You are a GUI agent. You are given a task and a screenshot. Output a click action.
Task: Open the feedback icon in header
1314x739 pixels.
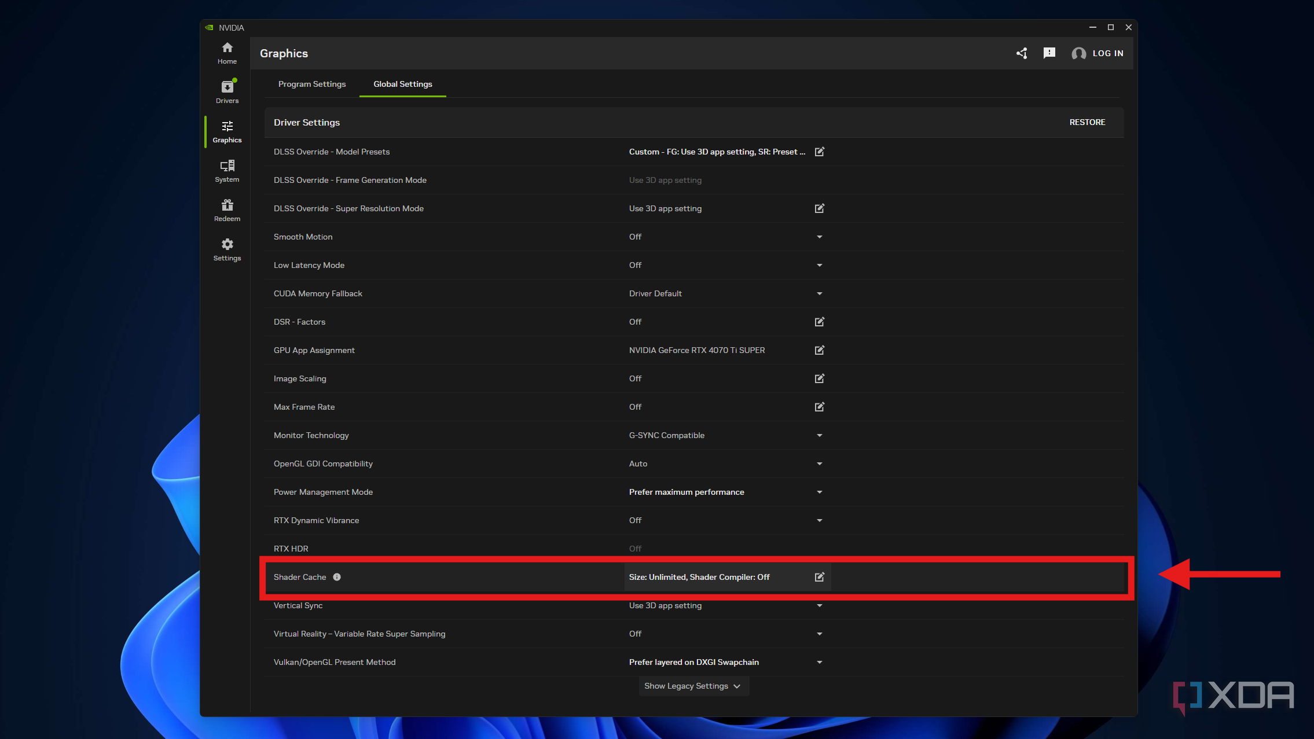pos(1049,53)
